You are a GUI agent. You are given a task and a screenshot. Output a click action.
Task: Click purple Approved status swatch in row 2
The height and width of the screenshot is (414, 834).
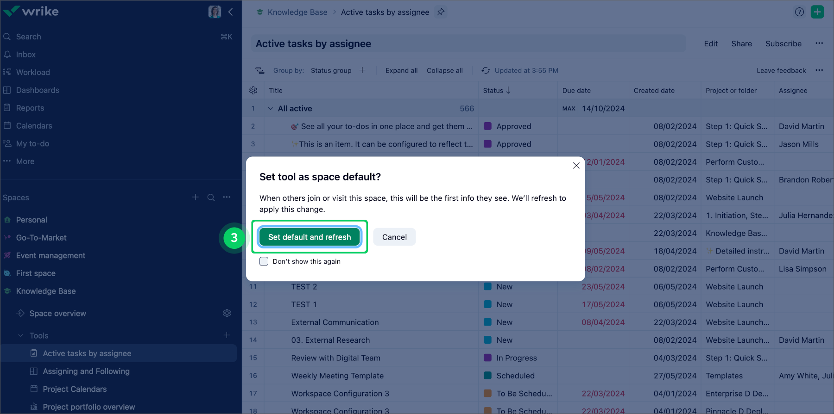point(487,126)
